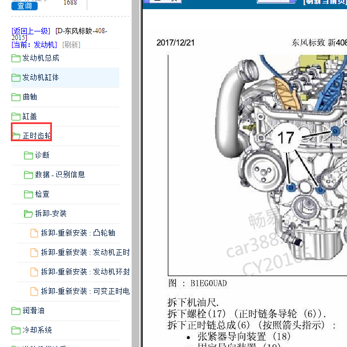Click the document icon beside 凸轮轴 entry
Screen dimensions: 347x347
click(34, 233)
